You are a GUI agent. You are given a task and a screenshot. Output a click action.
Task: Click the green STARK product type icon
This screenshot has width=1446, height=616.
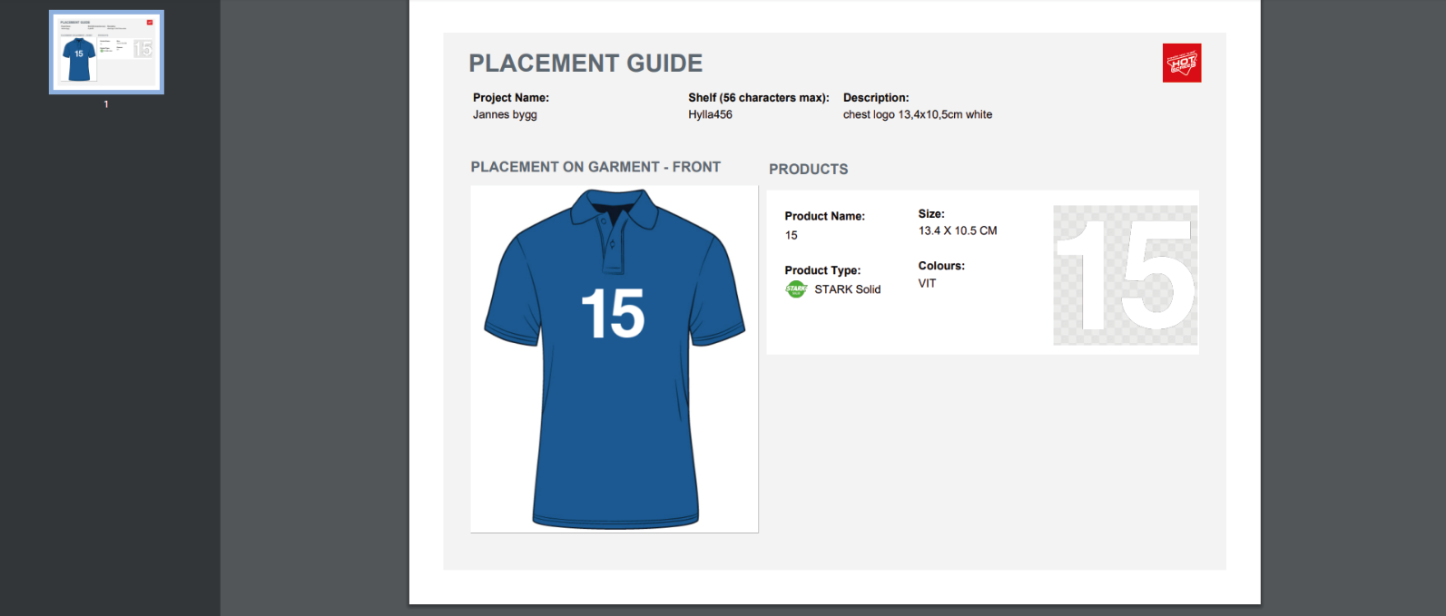pyautogui.click(x=796, y=289)
